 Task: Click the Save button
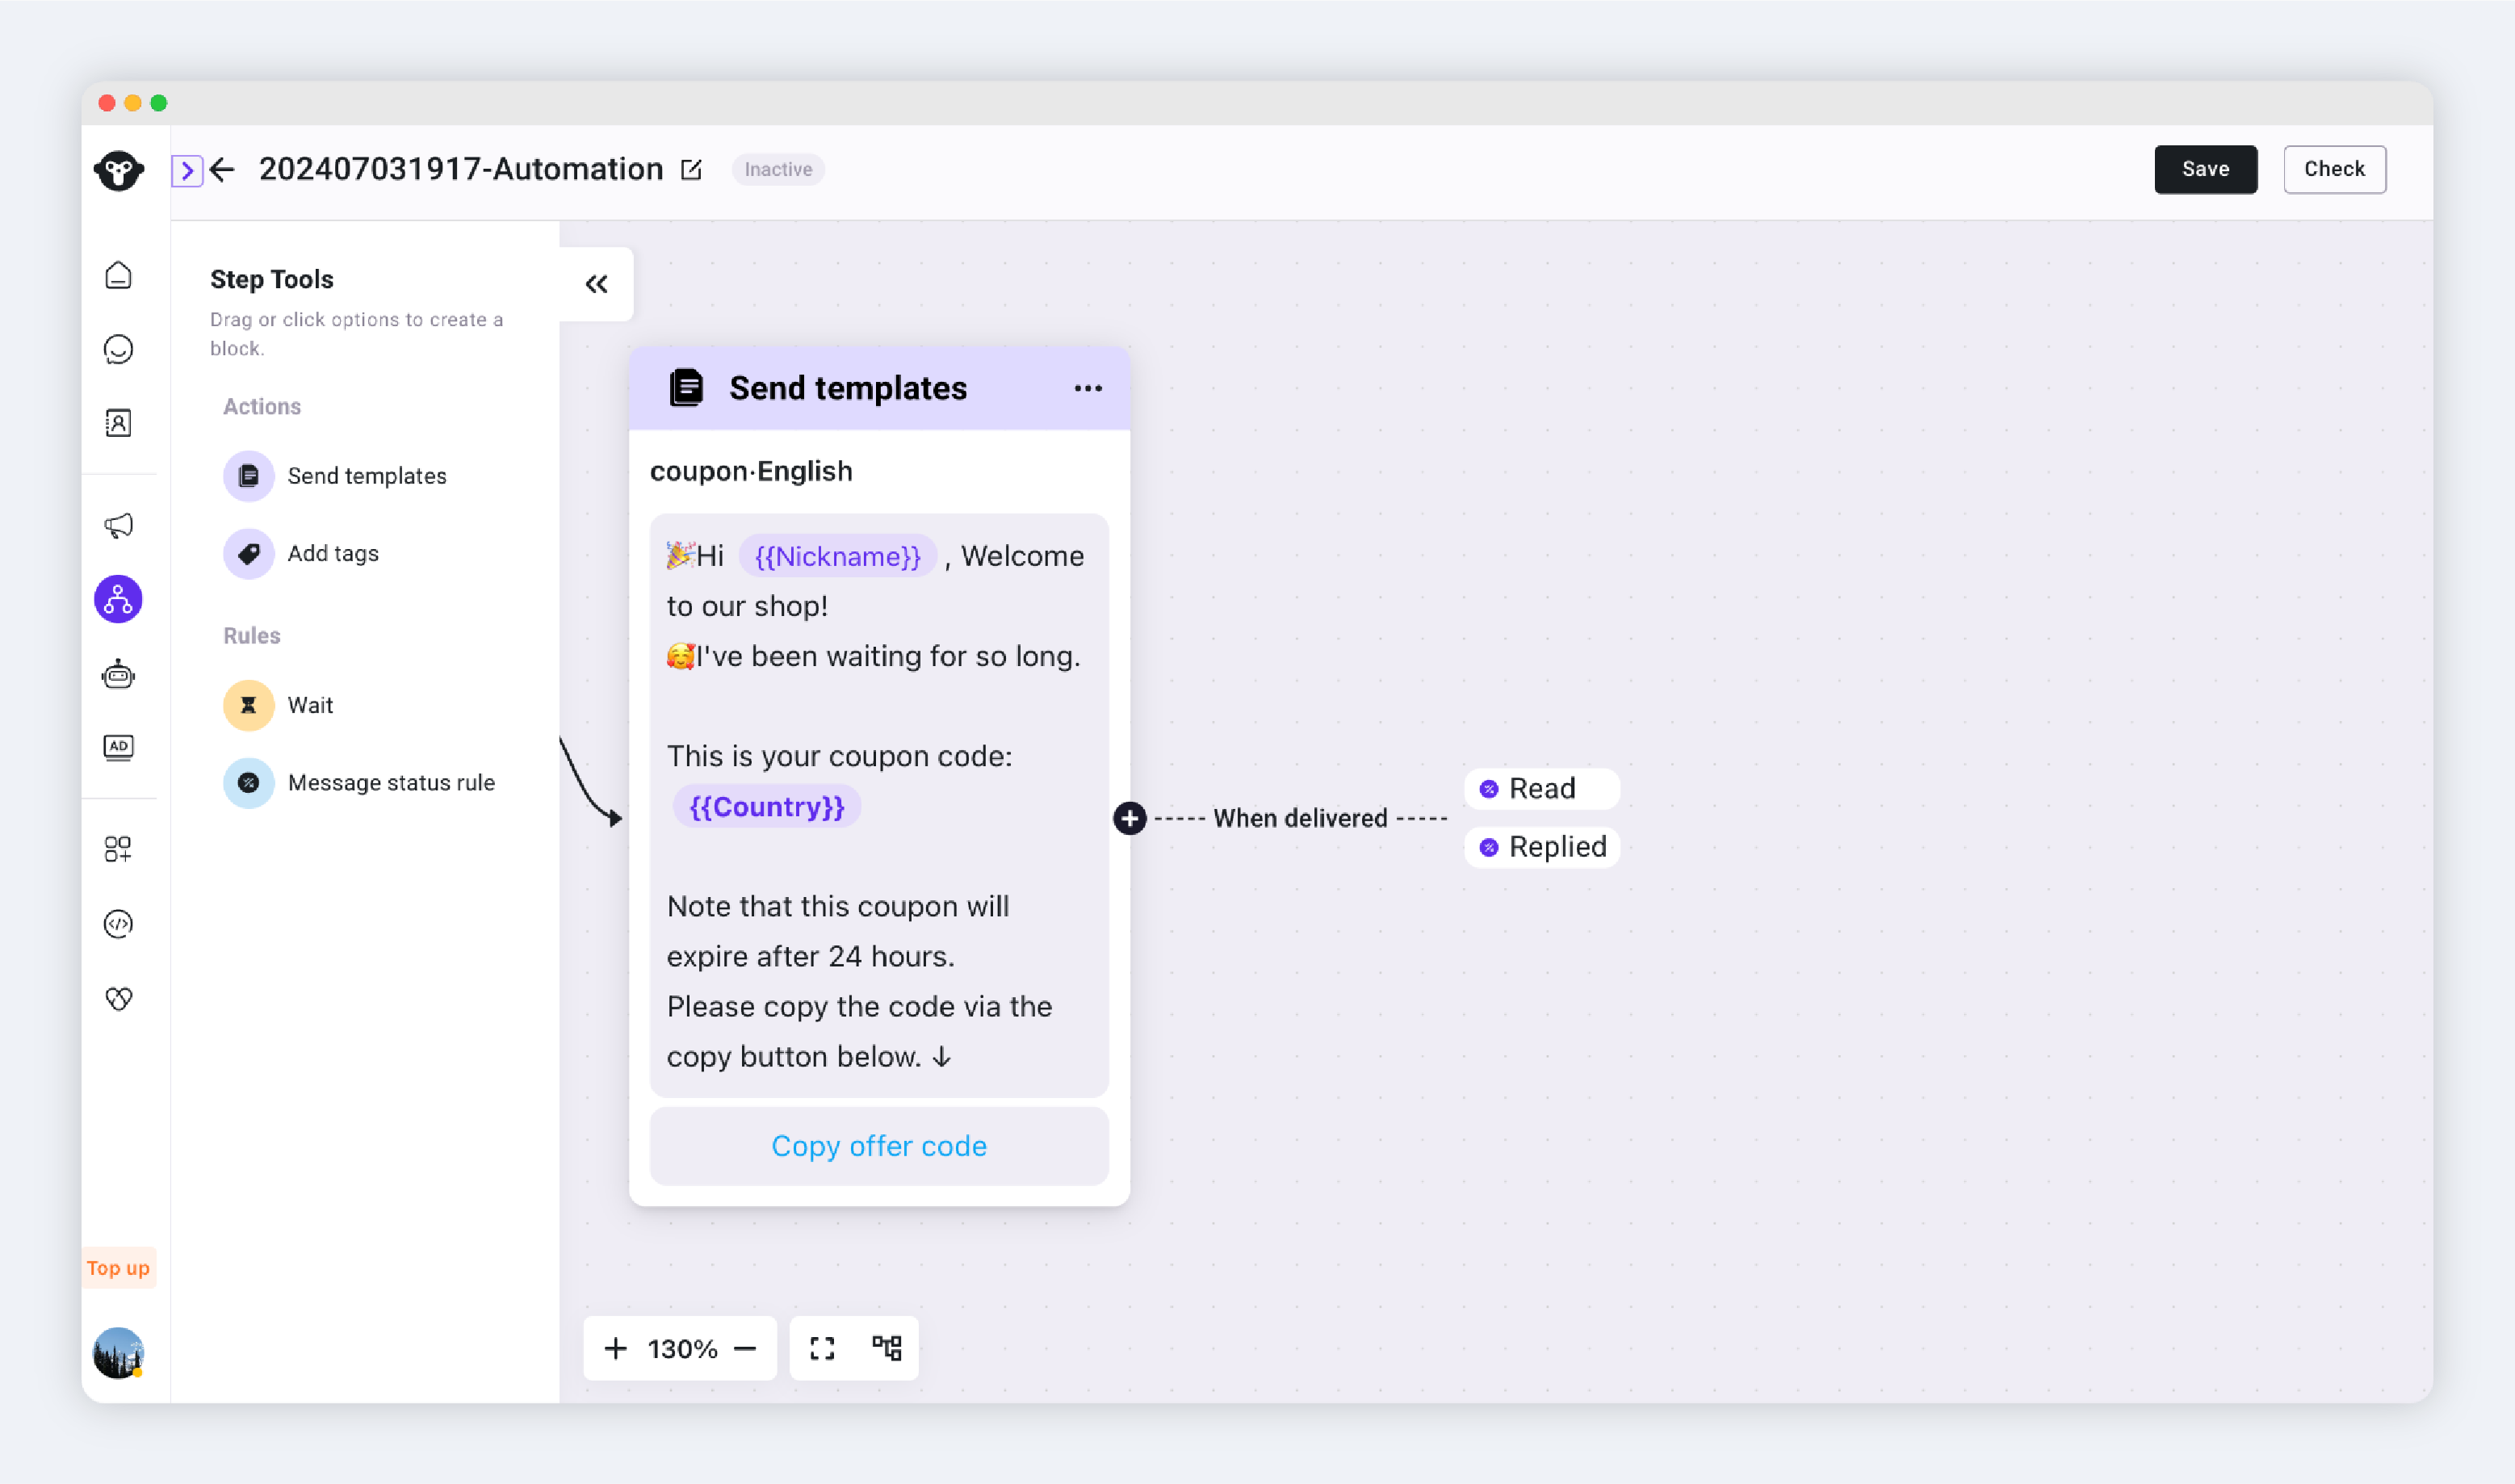click(x=2204, y=169)
